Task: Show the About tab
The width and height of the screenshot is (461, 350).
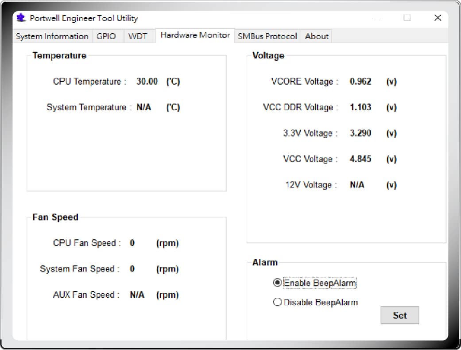Action: click(317, 36)
